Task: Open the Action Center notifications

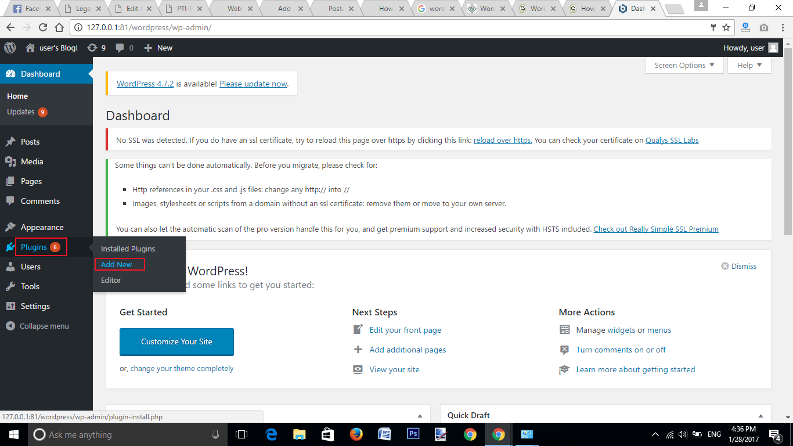Action: (775, 434)
